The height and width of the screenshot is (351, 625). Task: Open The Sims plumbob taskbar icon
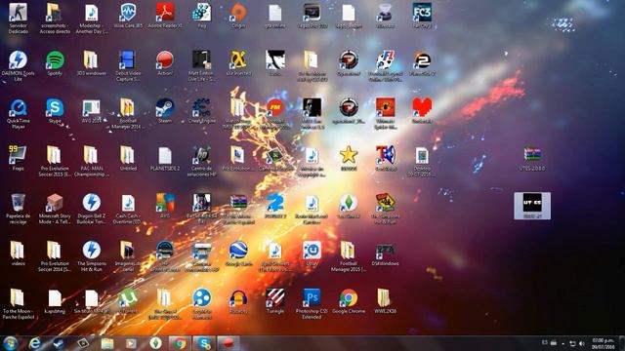click(155, 343)
